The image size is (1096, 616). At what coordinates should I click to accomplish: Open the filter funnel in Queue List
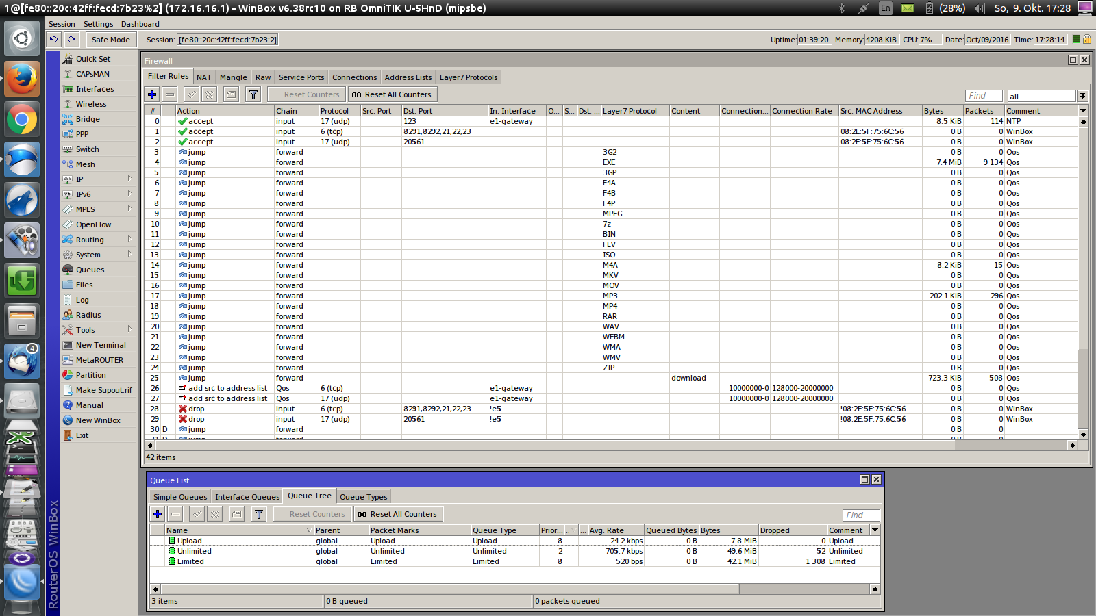click(259, 514)
